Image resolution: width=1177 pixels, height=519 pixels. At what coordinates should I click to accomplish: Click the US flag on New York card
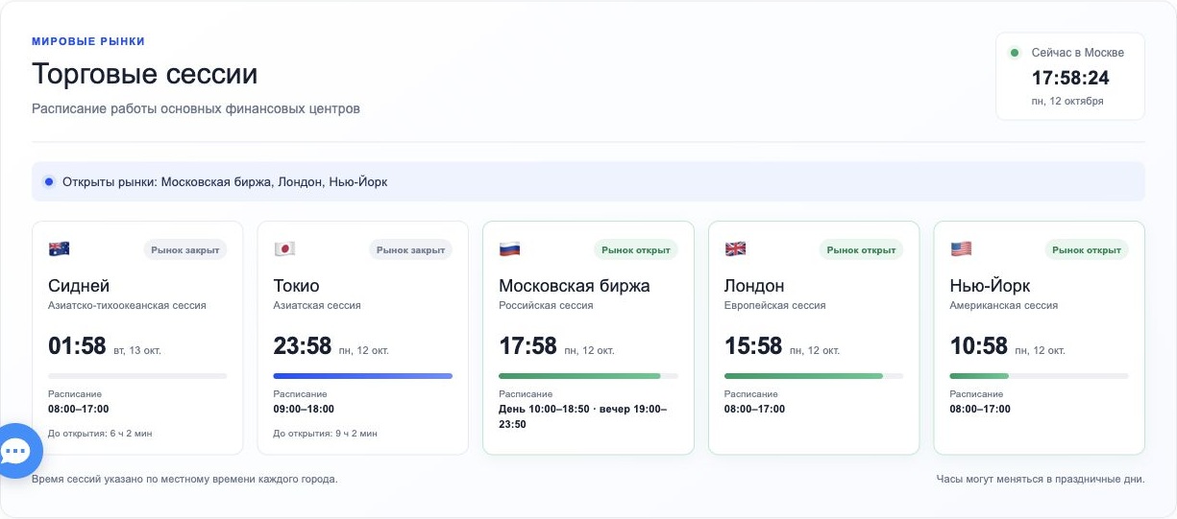961,249
